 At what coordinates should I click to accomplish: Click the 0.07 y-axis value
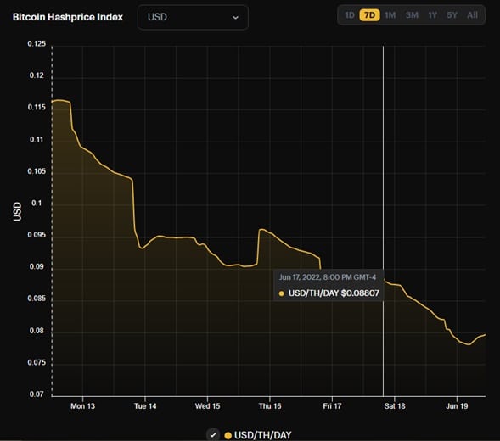[x=37, y=394]
